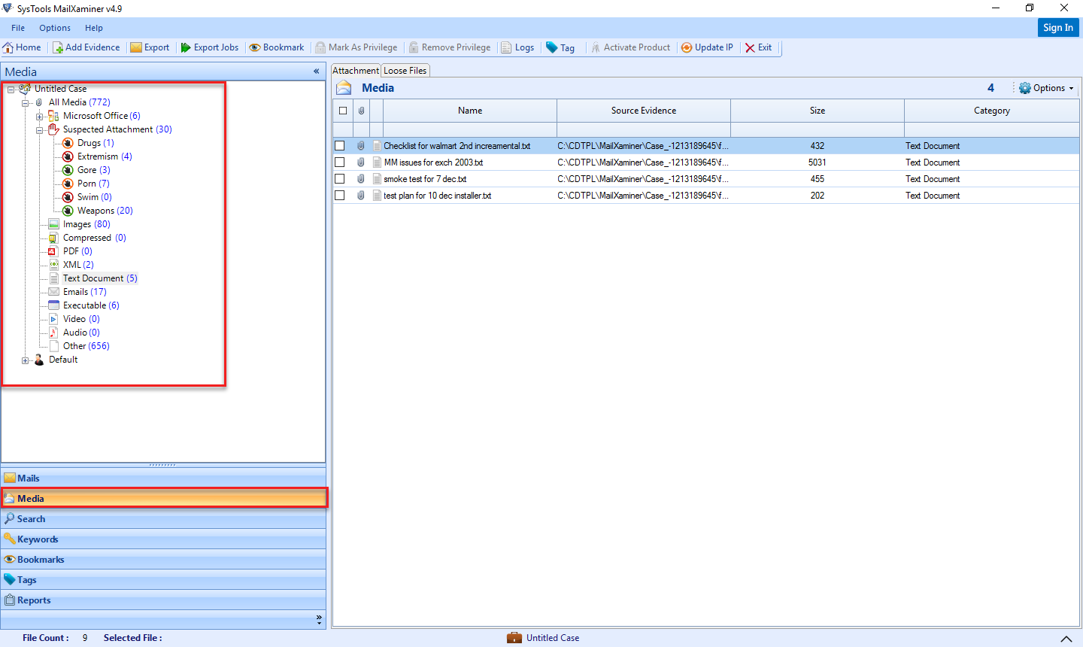Check the box for smoke test for 7 dec.txt
Image resolution: width=1083 pixels, height=647 pixels.
point(339,178)
